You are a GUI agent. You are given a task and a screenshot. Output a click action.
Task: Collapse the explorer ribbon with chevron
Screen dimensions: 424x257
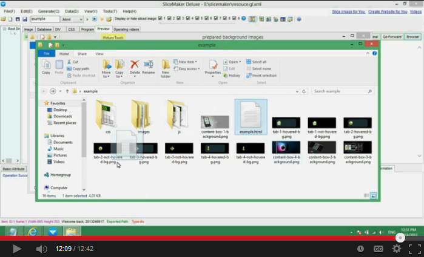368,53
